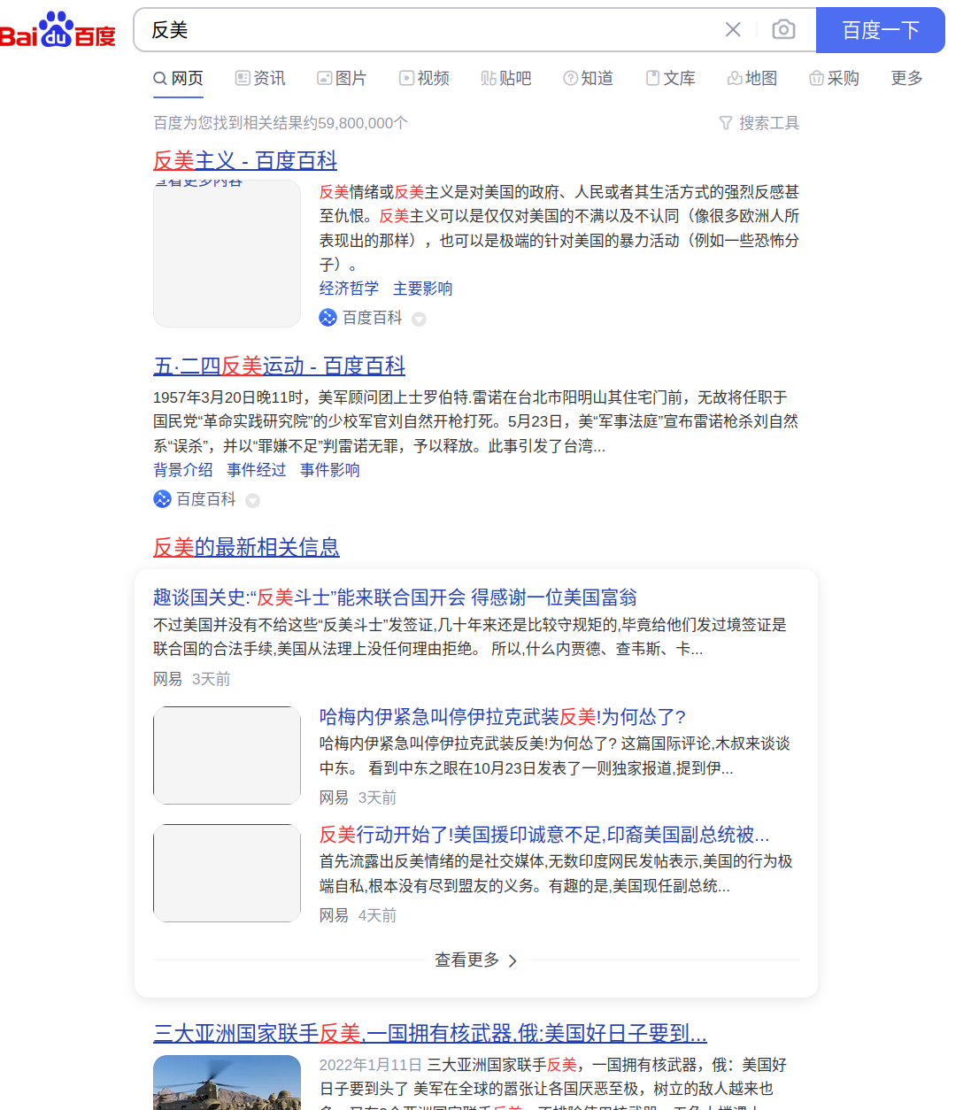The image size is (971, 1110).
Task: Open 反美的最新相关信息 heading link
Action: (246, 547)
